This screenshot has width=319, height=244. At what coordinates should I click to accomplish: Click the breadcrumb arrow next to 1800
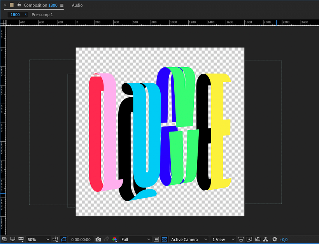click(26, 14)
